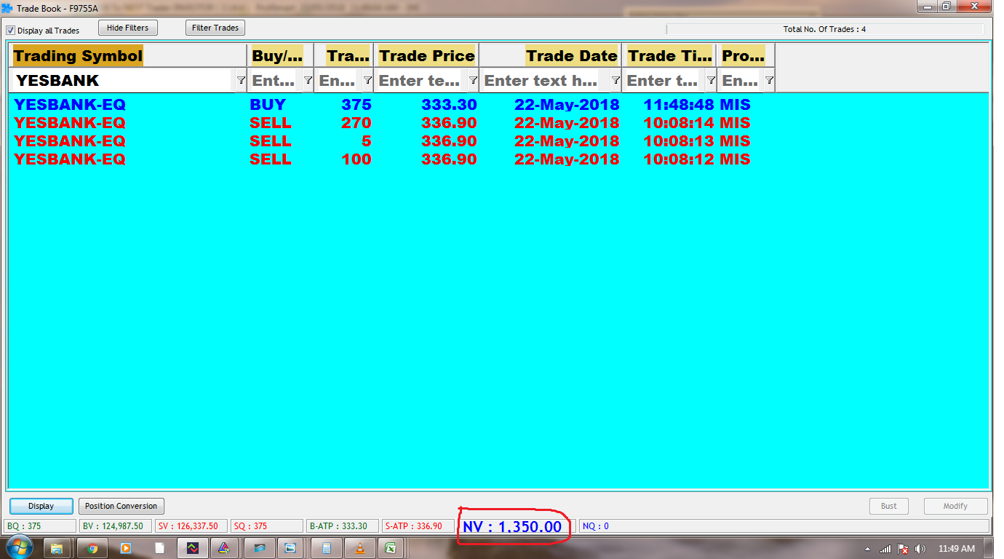The width and height of the screenshot is (1004, 559).
Task: Click the BQ : 375 status entry
Action: (x=40, y=526)
